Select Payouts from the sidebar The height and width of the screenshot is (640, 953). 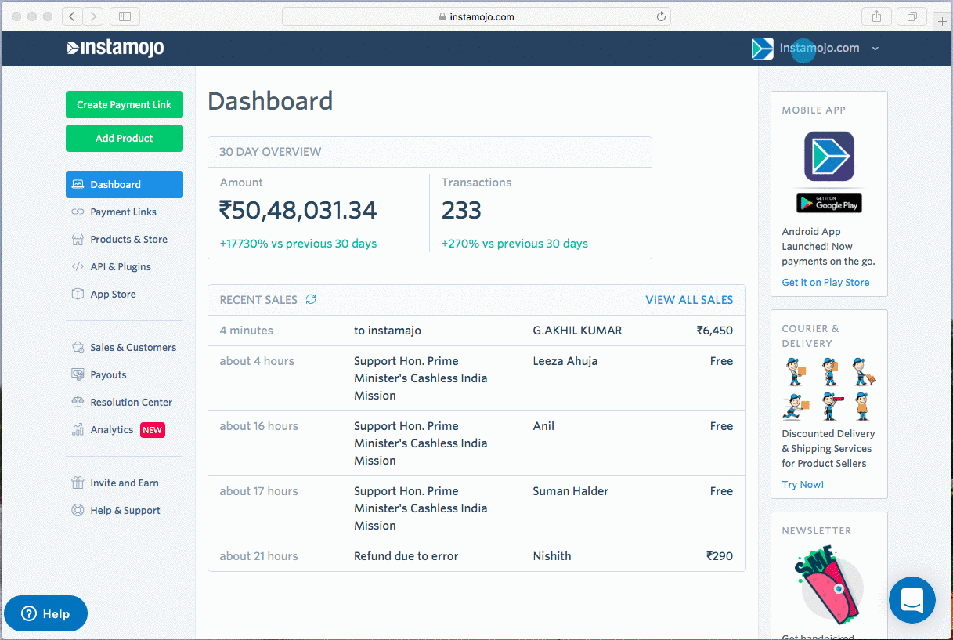click(x=108, y=375)
